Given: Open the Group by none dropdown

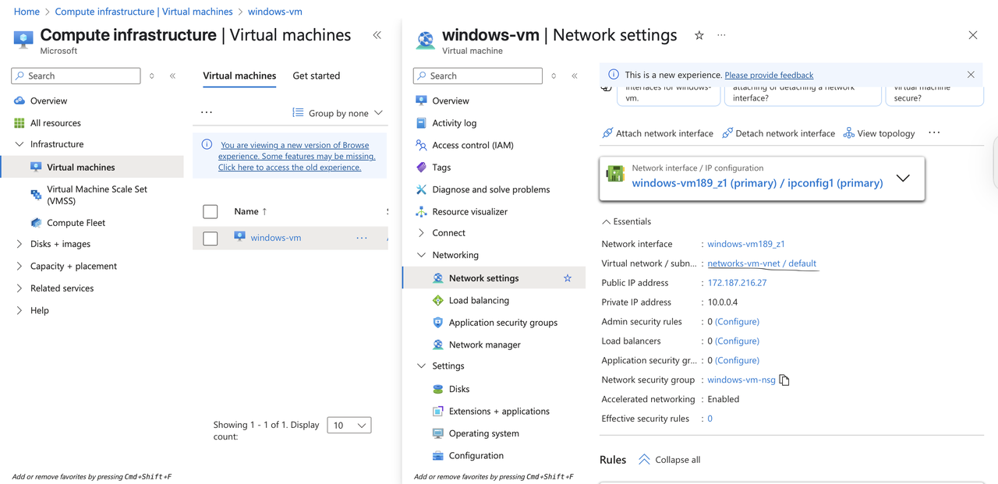Looking at the screenshot, I should tap(338, 113).
